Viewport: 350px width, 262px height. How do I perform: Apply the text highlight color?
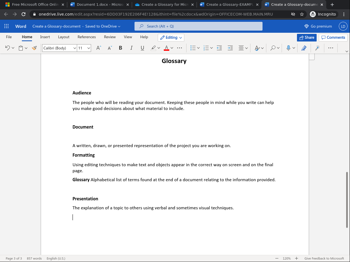(x=153, y=48)
